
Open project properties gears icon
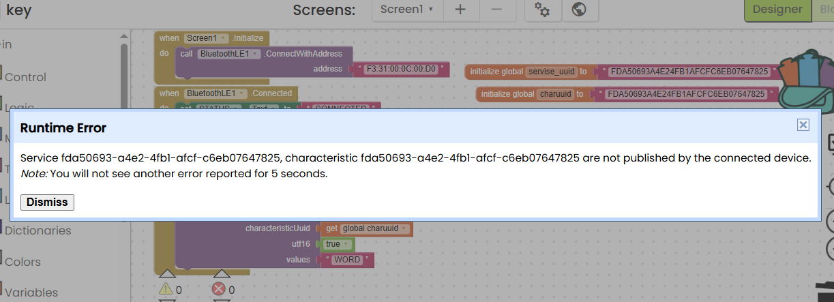click(x=542, y=10)
